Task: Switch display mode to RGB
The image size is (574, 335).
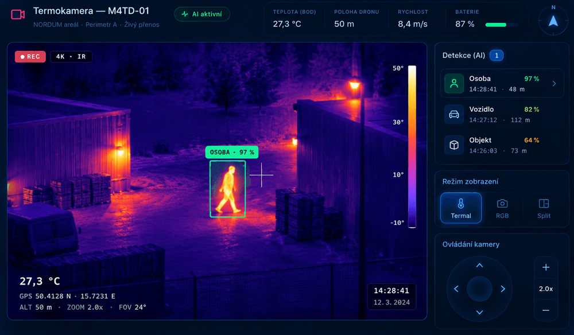Action: pos(502,208)
